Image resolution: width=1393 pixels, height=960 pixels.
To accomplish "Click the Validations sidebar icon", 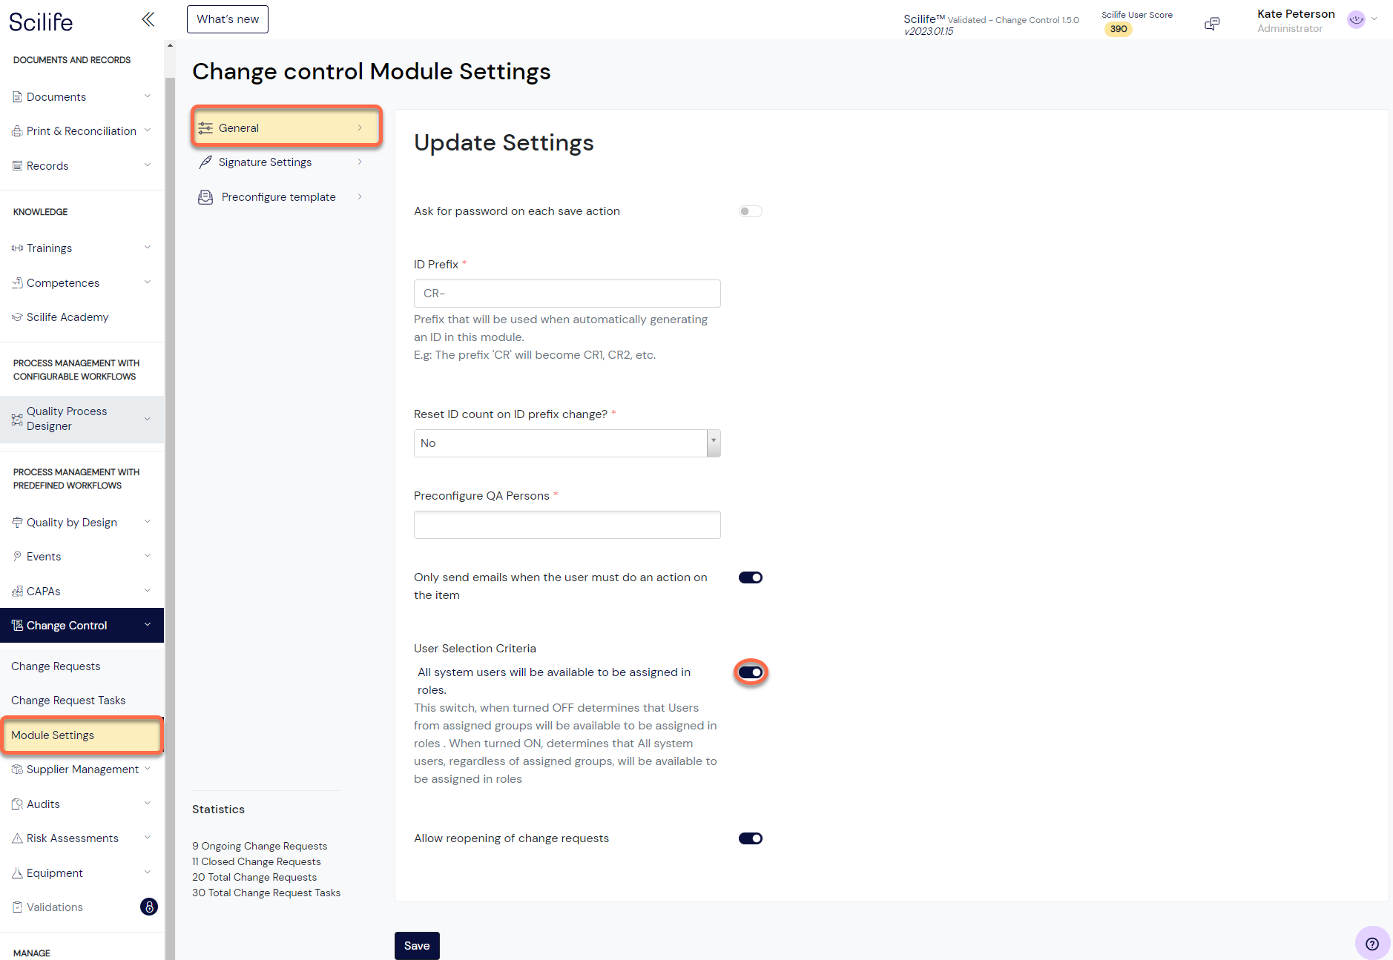I will coord(17,907).
